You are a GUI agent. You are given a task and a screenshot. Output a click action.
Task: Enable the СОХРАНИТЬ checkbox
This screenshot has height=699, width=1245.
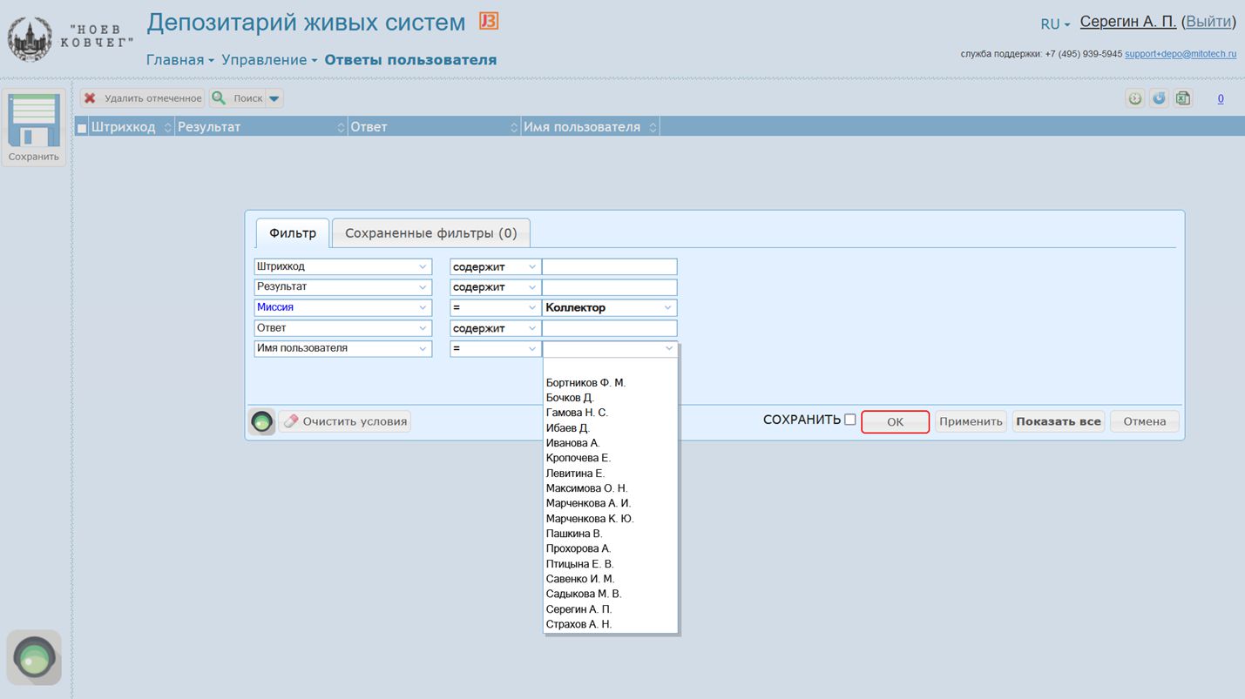click(850, 420)
